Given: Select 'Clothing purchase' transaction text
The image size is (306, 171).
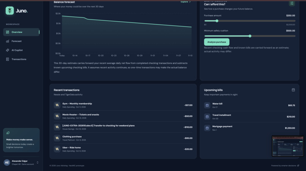Looking at the screenshot, I should [x=72, y=136].
